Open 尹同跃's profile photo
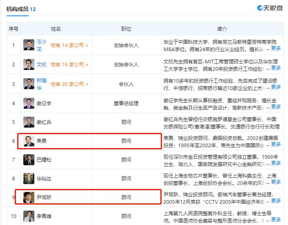 (29, 198)
